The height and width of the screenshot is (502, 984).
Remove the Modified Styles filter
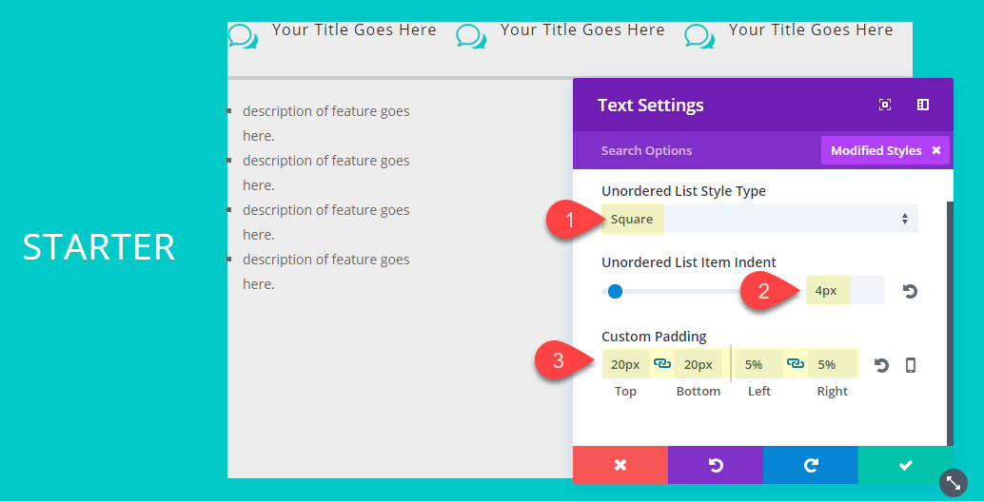(936, 150)
